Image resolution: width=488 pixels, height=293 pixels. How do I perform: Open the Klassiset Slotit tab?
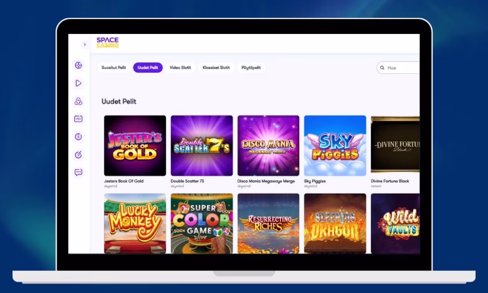[x=216, y=68]
